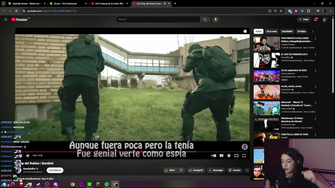Viewport: 335px width, 188px height.
Task: Click the Gracias button
Action: click(x=234, y=170)
